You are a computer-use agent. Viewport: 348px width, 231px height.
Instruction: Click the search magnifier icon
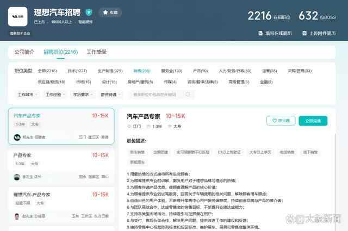point(188,95)
